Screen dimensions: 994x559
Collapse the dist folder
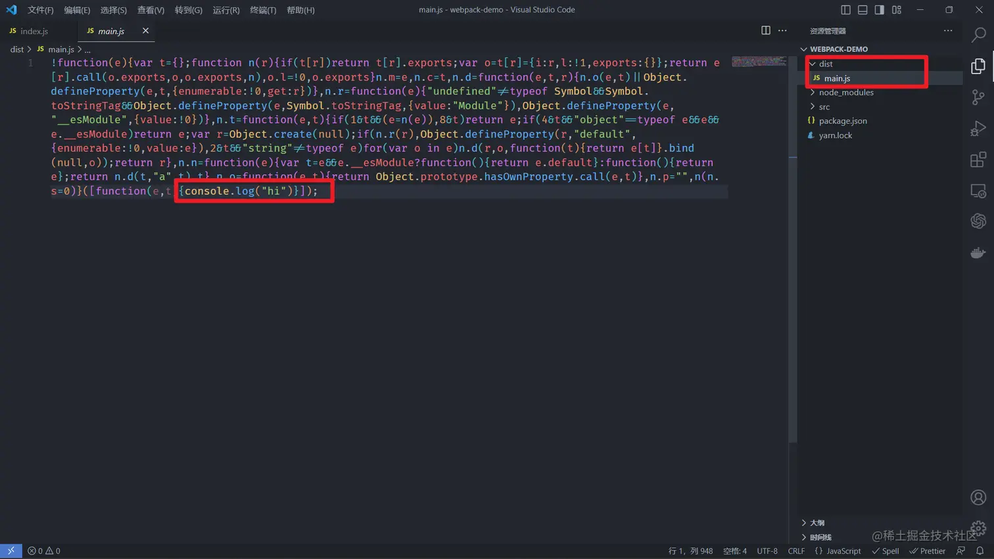813,64
